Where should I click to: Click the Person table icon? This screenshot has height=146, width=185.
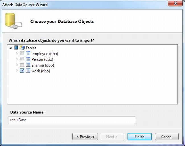tap(28, 59)
